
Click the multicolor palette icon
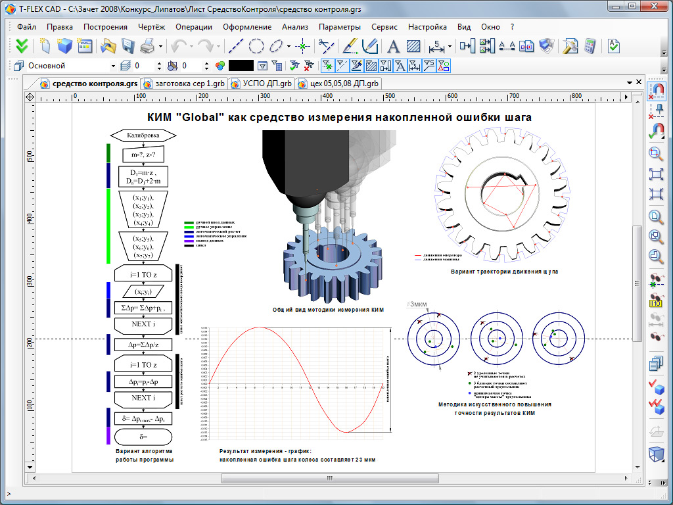click(x=220, y=66)
